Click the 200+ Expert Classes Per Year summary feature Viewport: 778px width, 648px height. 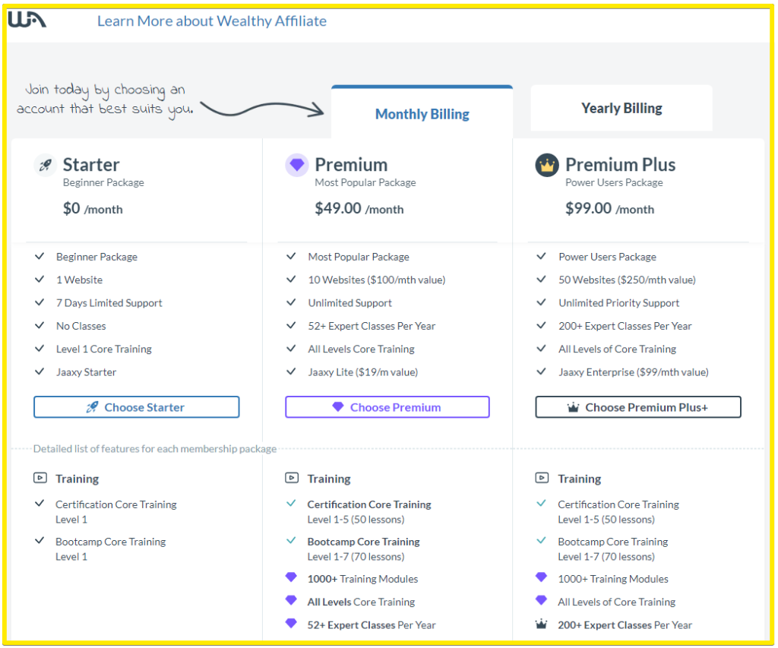pyautogui.click(x=625, y=326)
